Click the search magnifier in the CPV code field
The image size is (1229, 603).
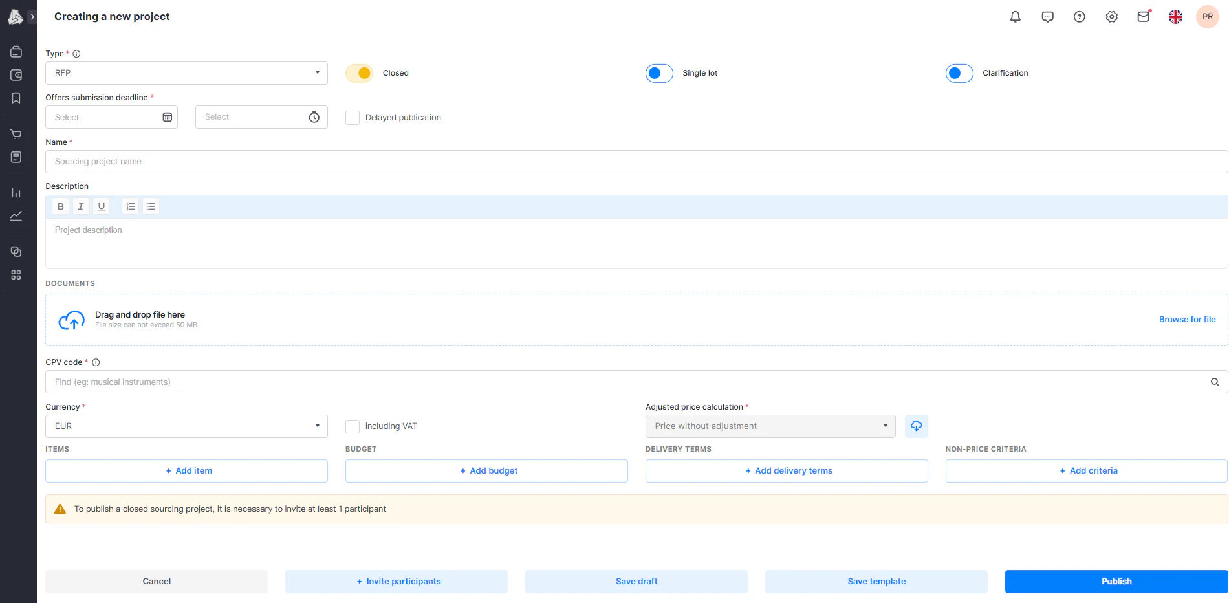[x=1214, y=382]
